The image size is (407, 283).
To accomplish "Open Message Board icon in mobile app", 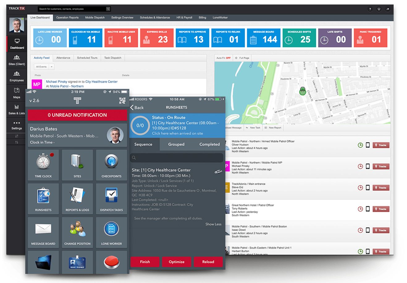I will pos(43,232).
